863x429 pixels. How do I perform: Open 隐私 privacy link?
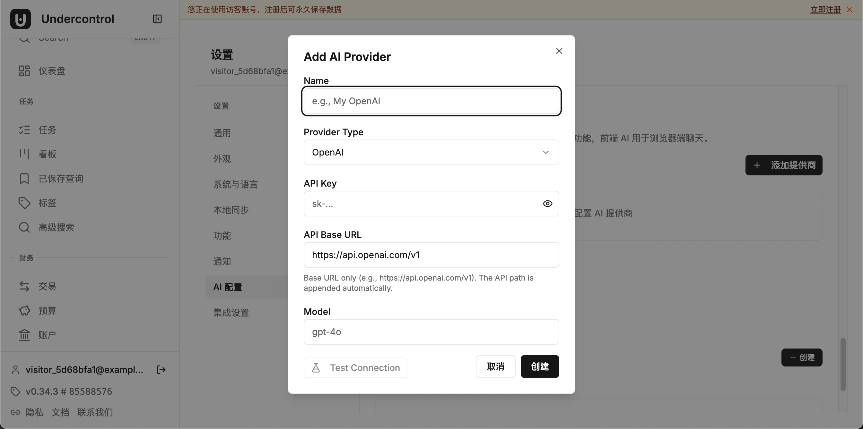tap(34, 412)
